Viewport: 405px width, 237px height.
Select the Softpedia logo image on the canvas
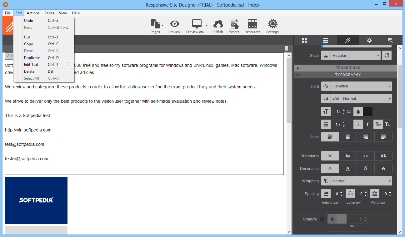point(36,200)
